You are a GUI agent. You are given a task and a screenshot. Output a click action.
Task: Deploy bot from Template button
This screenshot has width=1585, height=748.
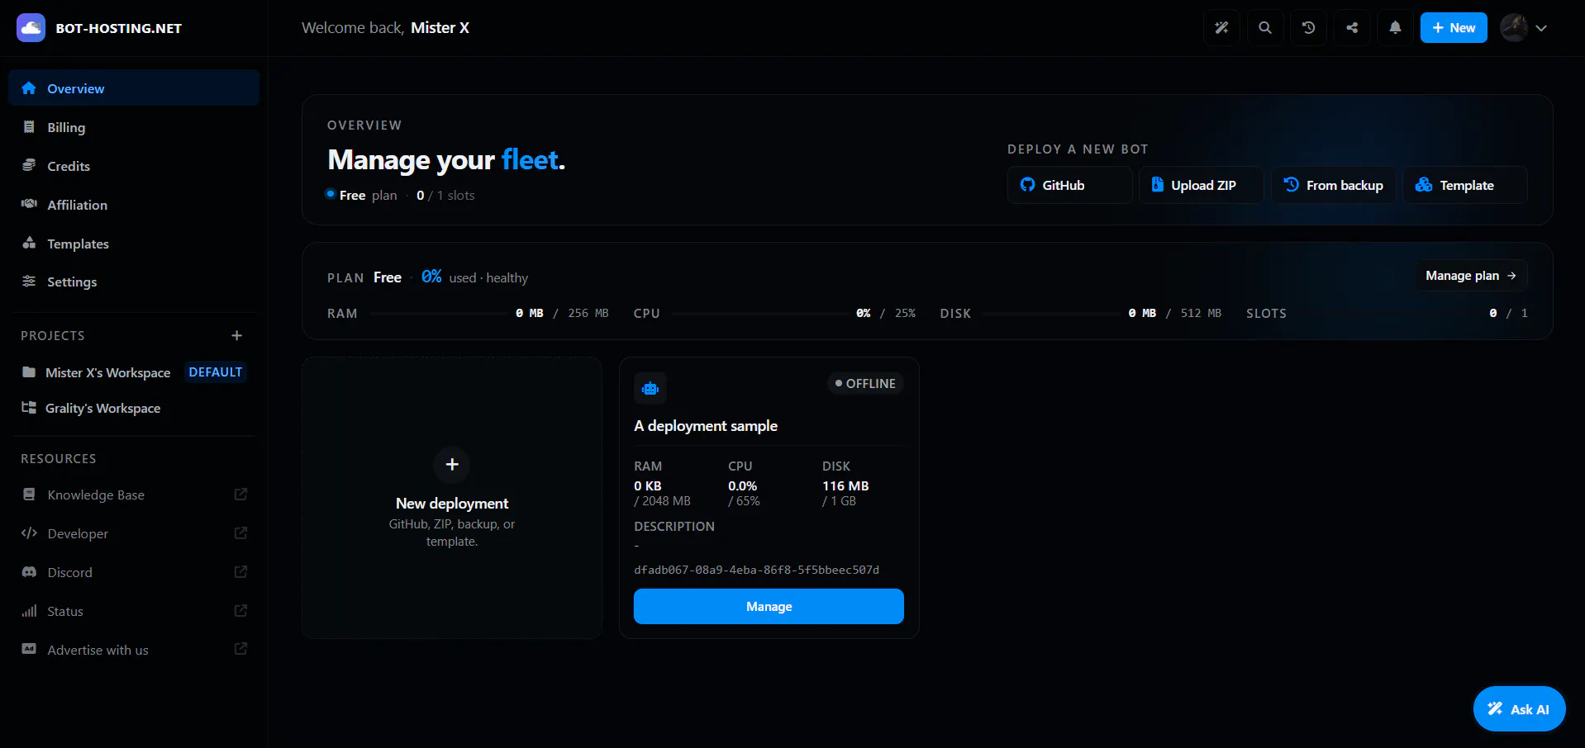pyautogui.click(x=1465, y=185)
